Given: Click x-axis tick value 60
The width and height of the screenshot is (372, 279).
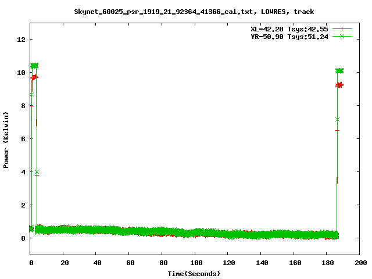Looking at the screenshot, I should [130, 263].
